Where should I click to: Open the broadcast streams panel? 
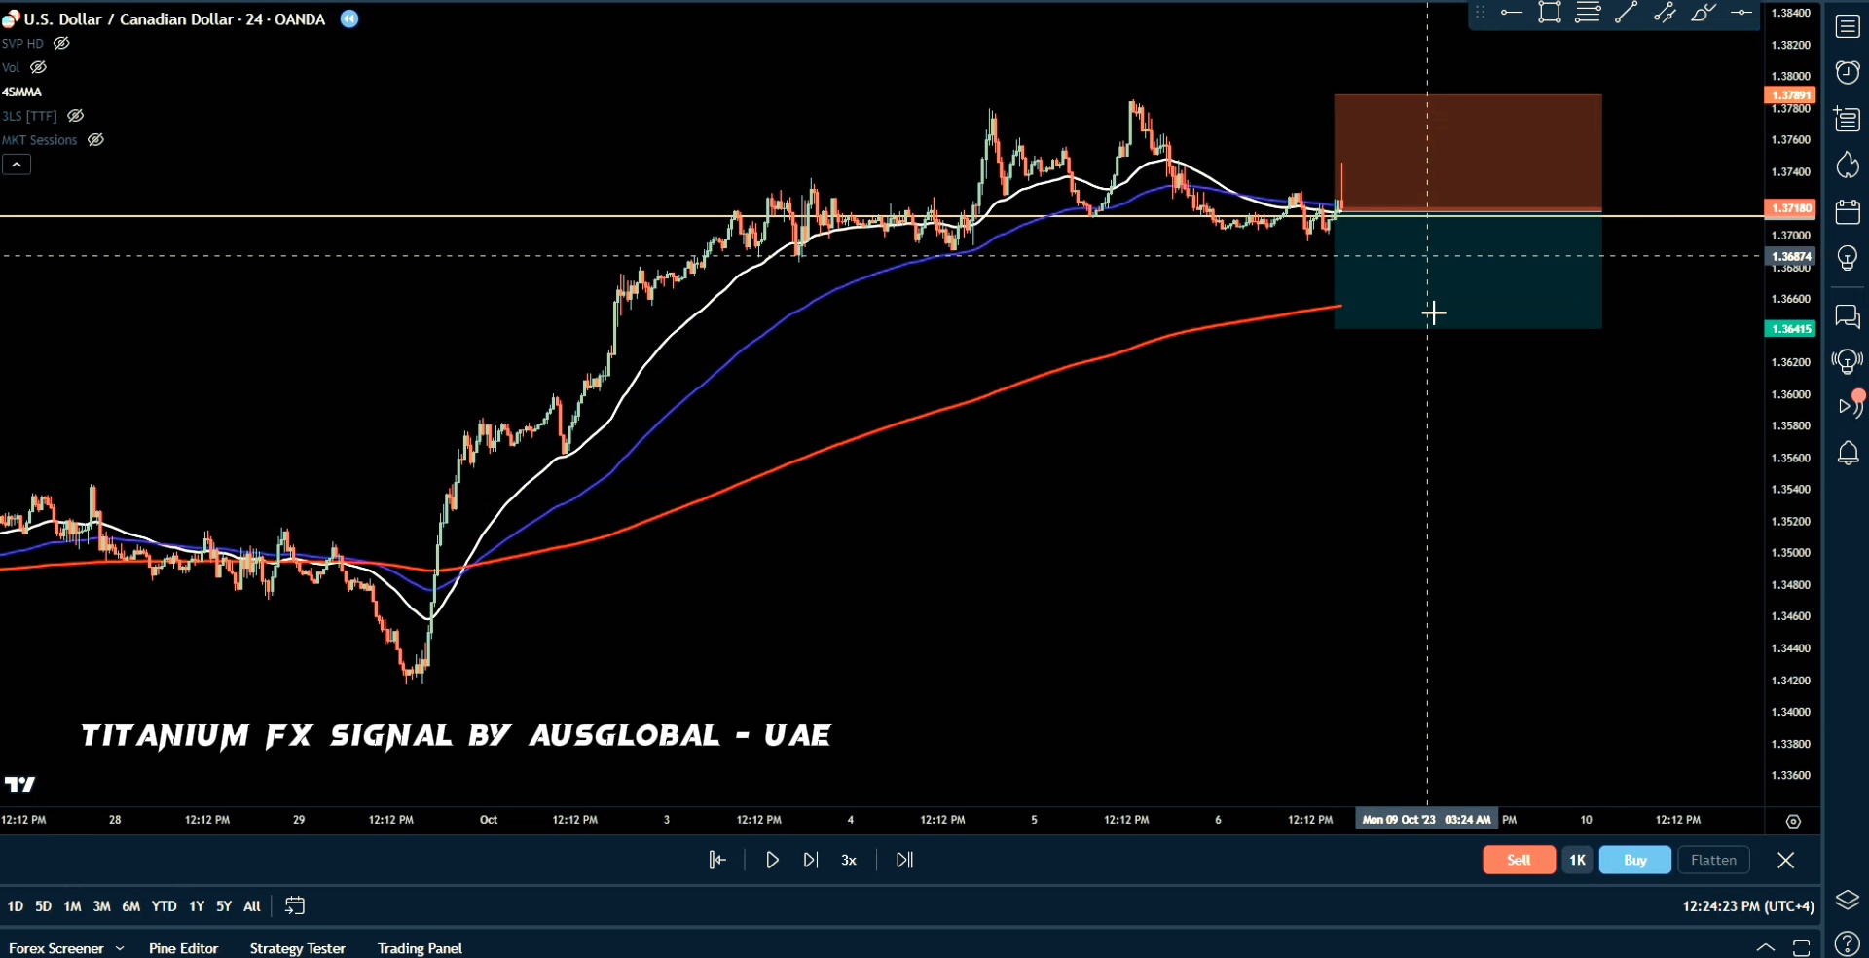[x=1850, y=406]
